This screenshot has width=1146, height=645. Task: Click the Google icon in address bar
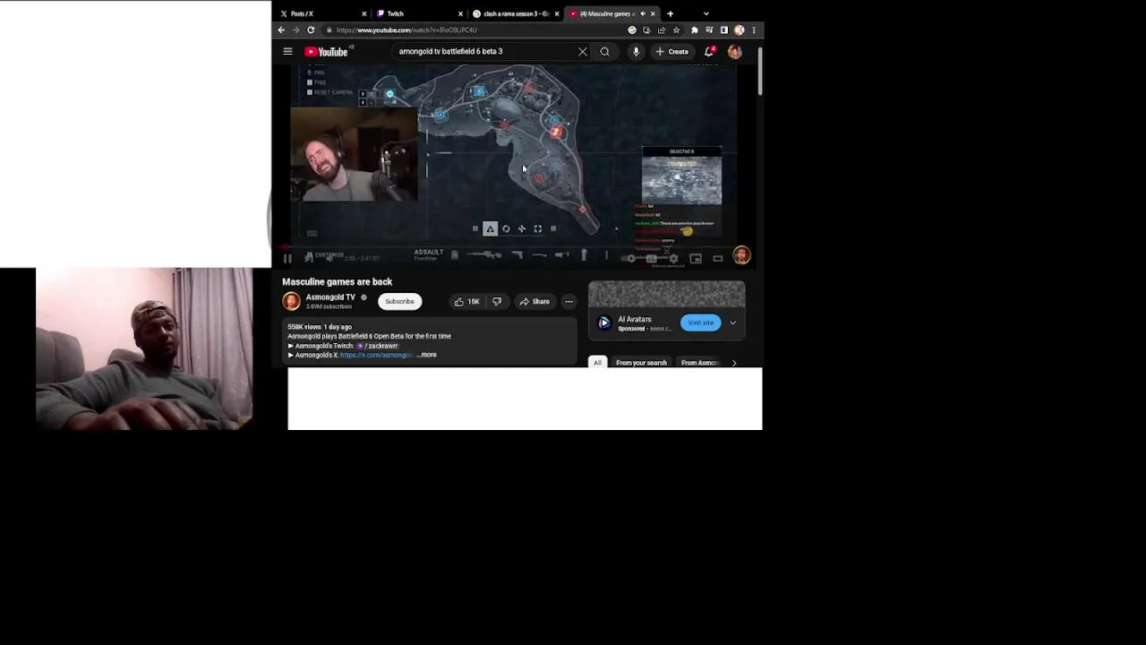pos(632,30)
